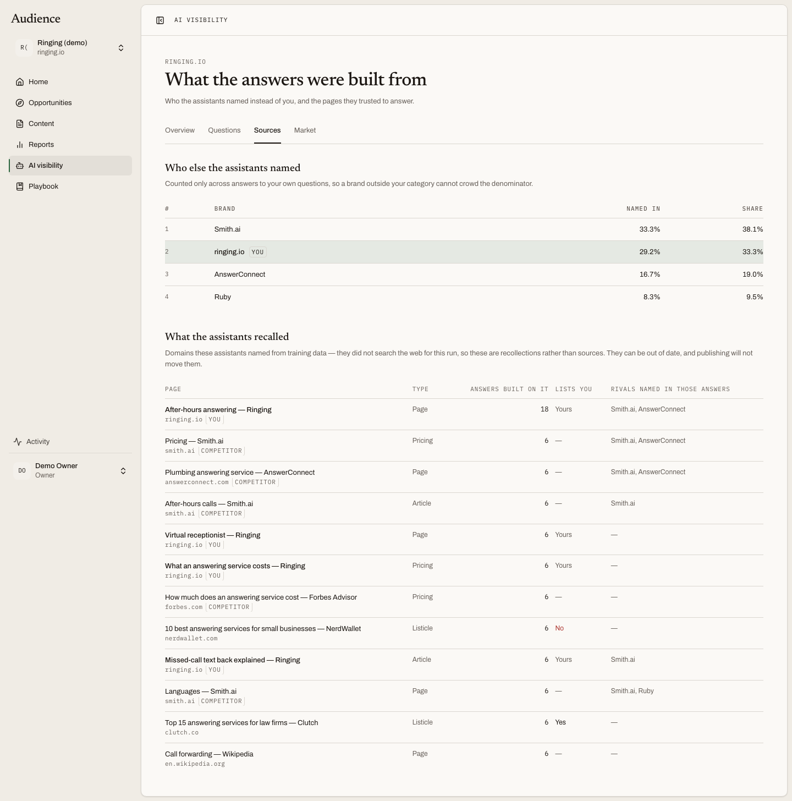Click the R( workspace avatar
The height and width of the screenshot is (801, 792).
tap(24, 48)
